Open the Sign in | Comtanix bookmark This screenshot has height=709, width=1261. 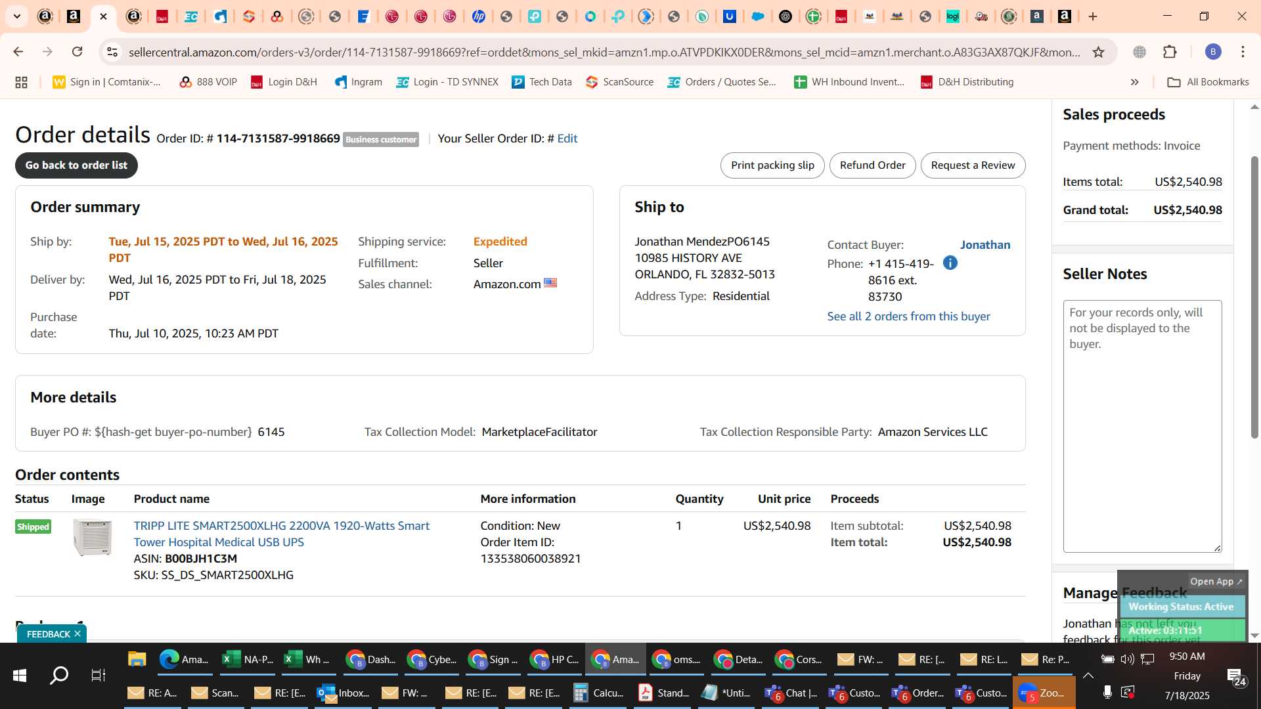pyautogui.click(x=107, y=82)
